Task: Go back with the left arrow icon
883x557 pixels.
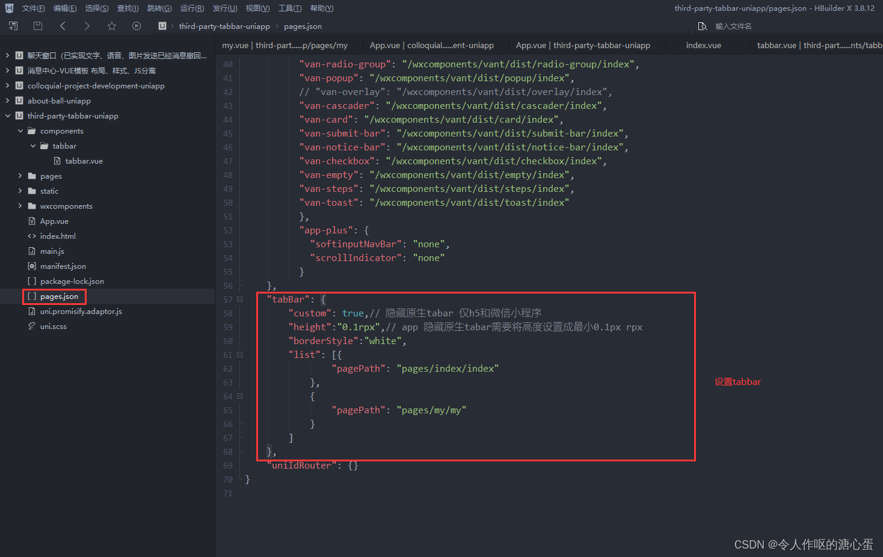Action: pyautogui.click(x=63, y=26)
